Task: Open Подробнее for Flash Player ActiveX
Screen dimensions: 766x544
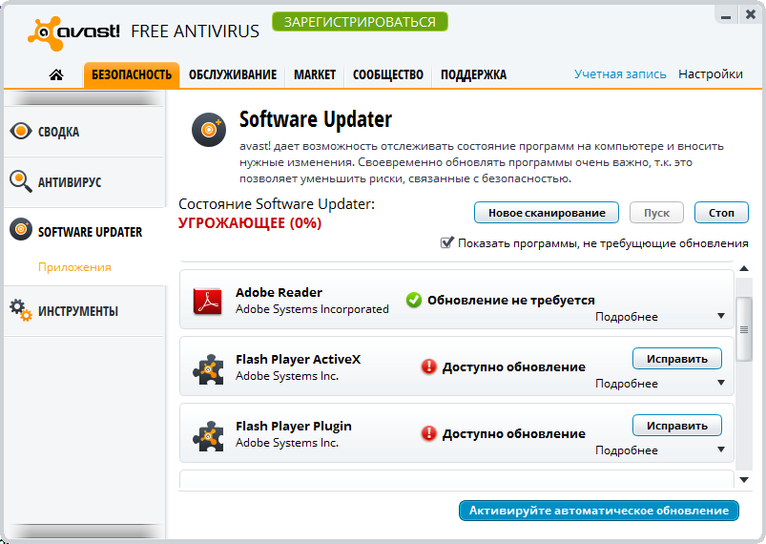Action: 627,384
